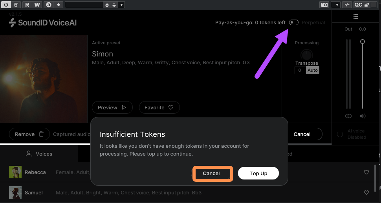
Task: Open the dropdown beside the snapshot camera icon
Action: pyautogui.click(x=335, y=5)
